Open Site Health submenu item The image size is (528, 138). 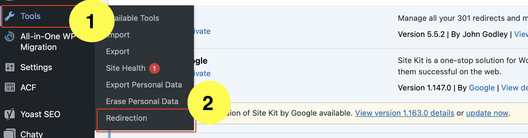(x=126, y=68)
